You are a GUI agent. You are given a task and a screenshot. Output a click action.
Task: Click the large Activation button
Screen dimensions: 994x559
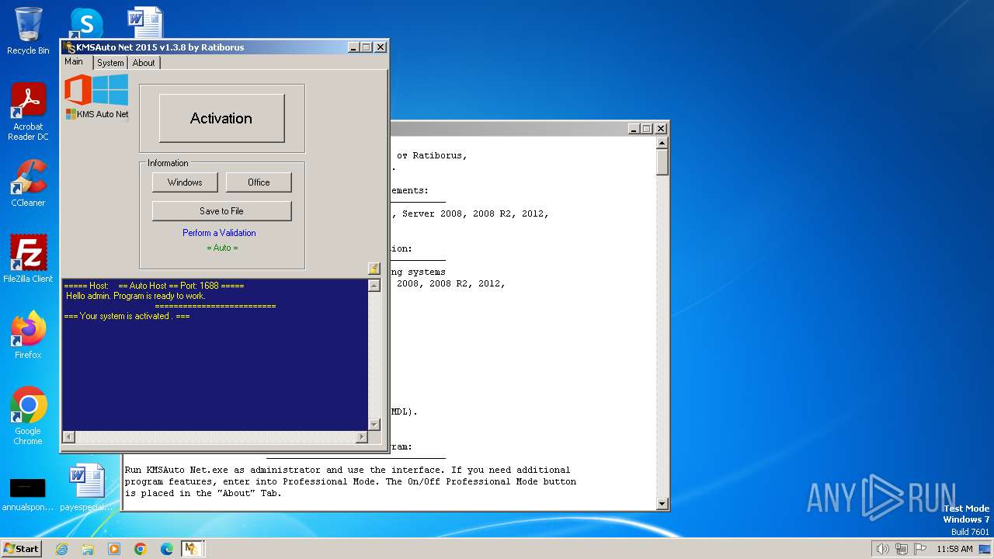point(221,118)
